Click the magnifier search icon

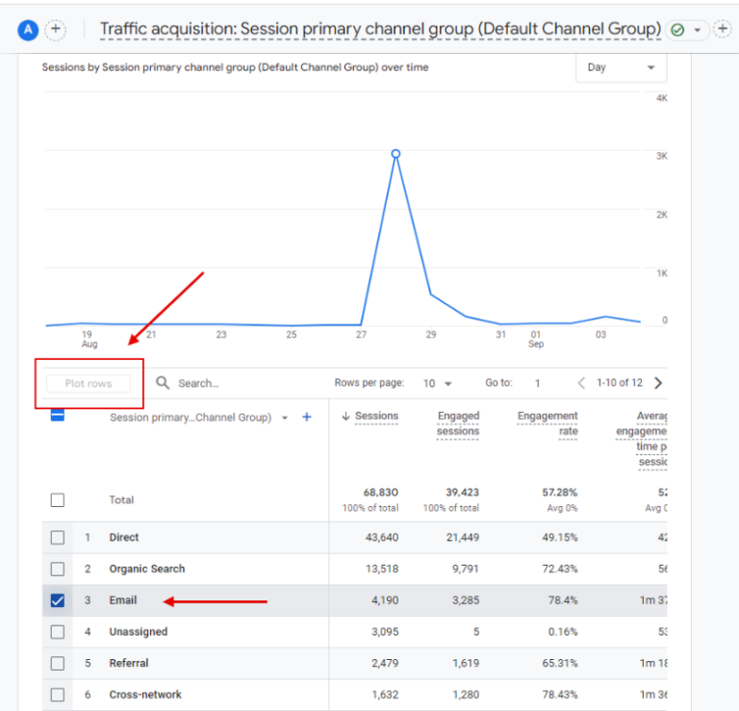pos(163,383)
